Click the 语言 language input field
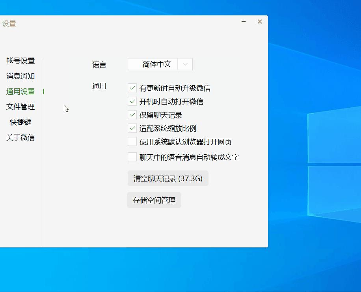The height and width of the screenshot is (292, 361). click(154, 64)
